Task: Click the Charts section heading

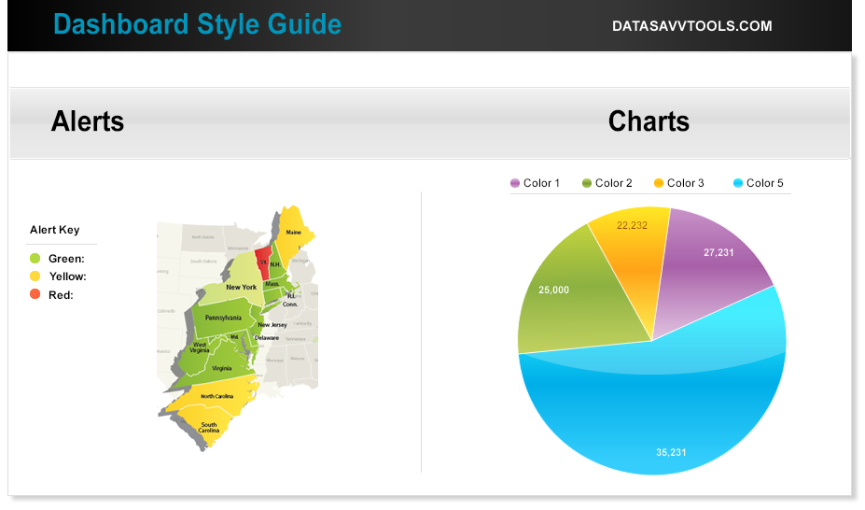Action: [649, 121]
